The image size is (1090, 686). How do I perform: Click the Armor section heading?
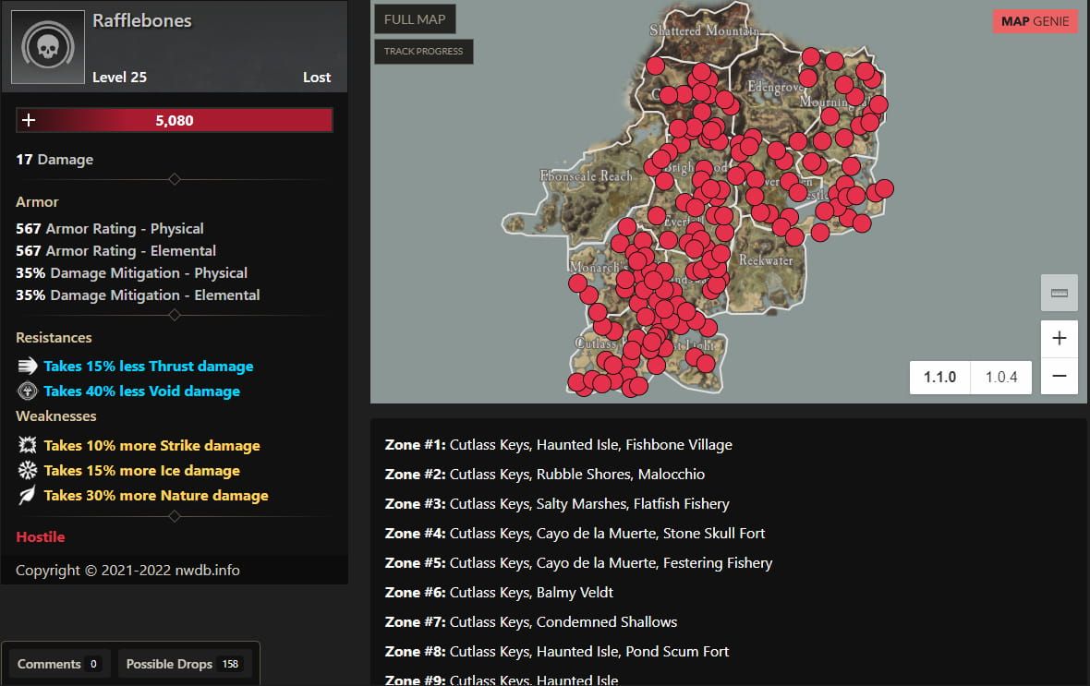(x=38, y=201)
